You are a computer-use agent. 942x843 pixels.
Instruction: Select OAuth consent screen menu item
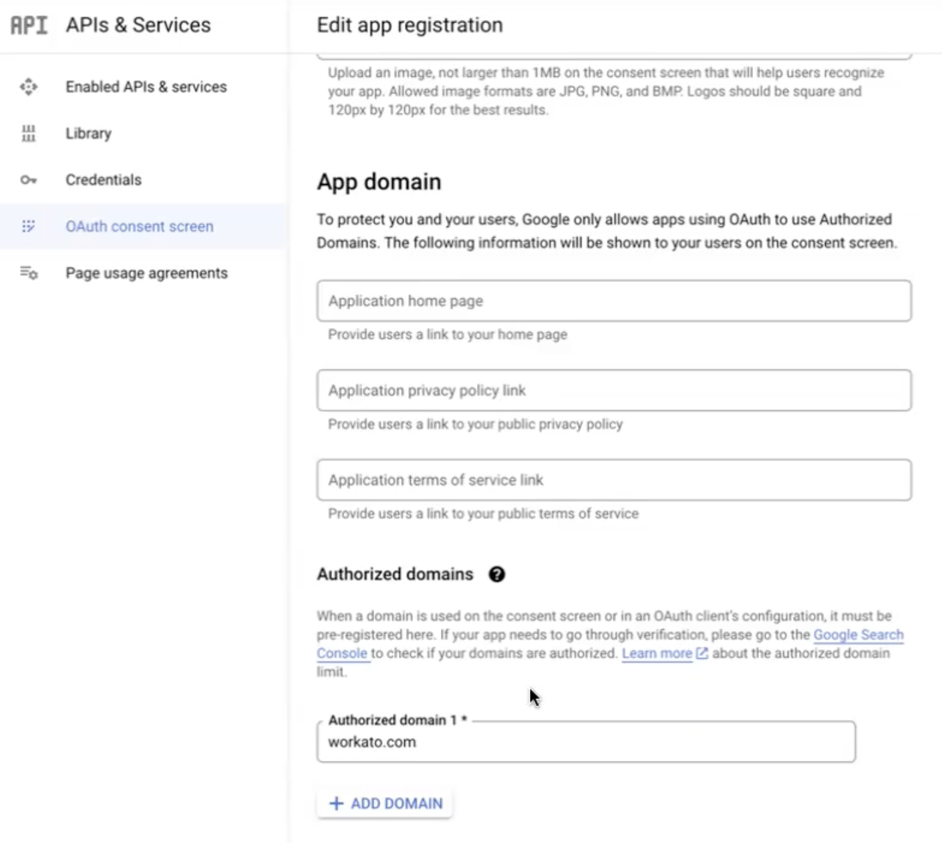tap(139, 226)
